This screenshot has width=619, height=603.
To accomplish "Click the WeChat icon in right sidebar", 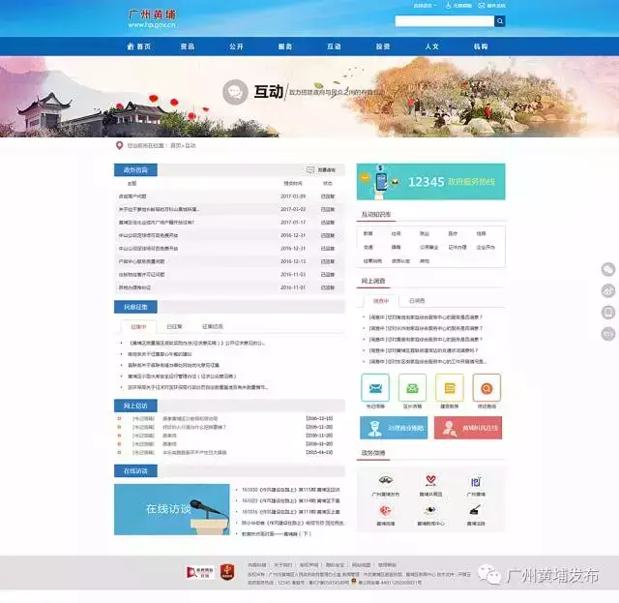I will coord(608,269).
